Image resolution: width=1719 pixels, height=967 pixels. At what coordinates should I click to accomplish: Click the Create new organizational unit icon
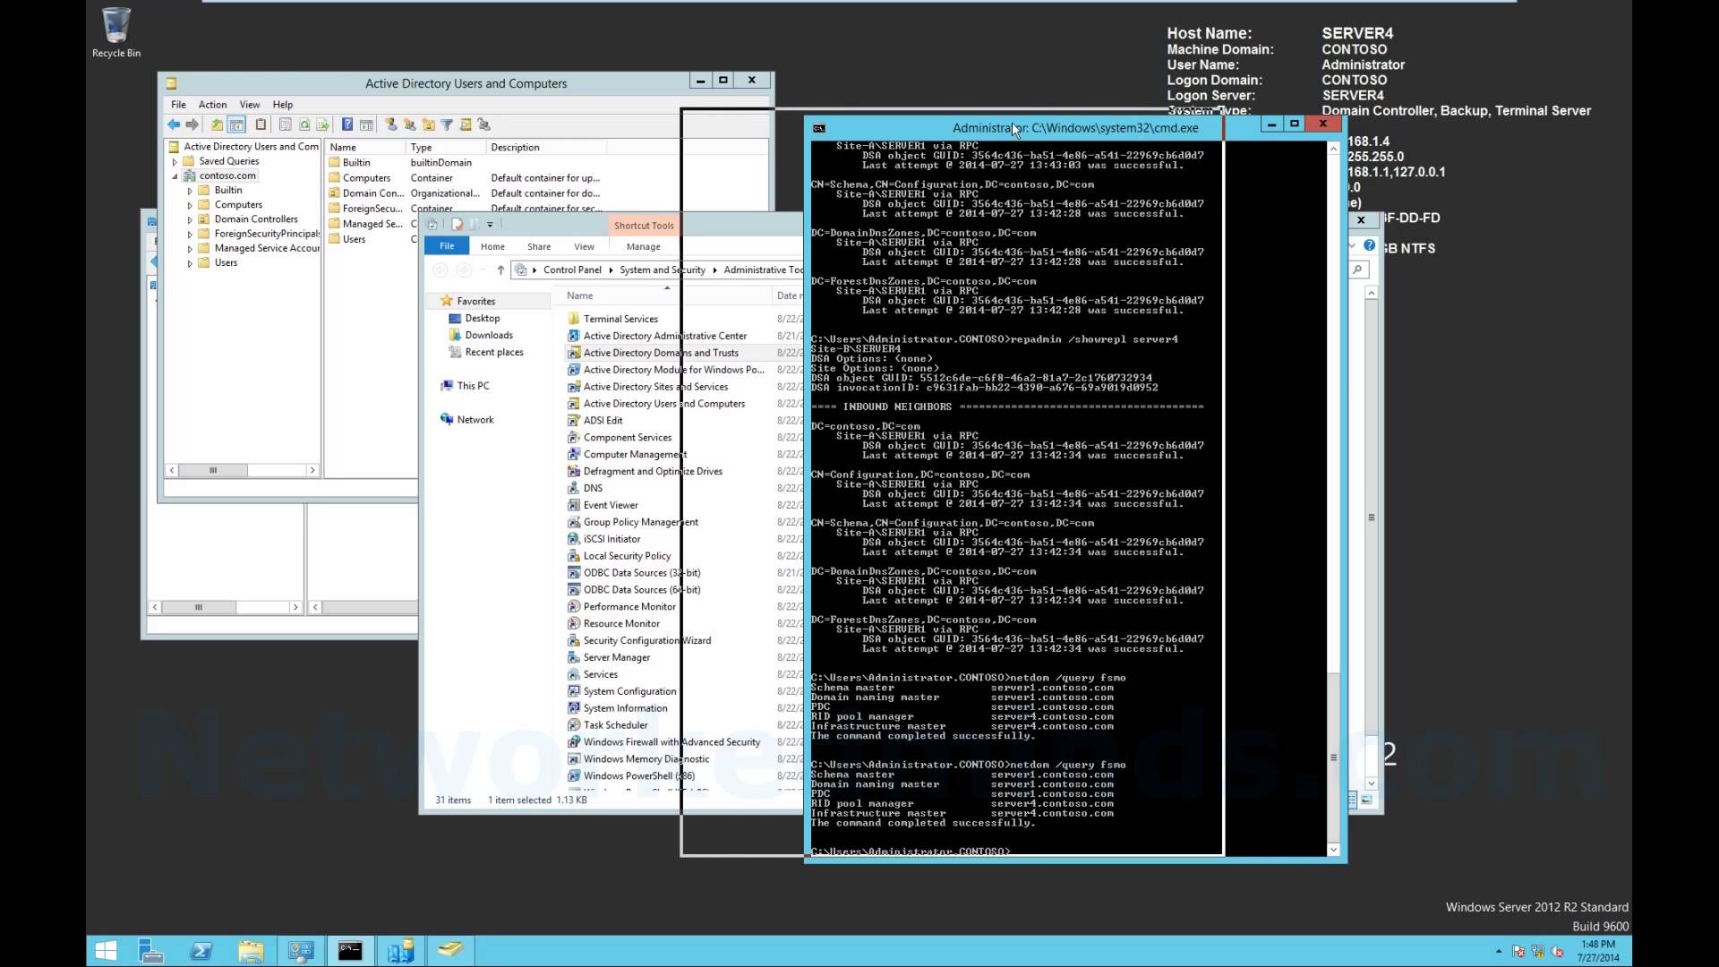[428, 124]
